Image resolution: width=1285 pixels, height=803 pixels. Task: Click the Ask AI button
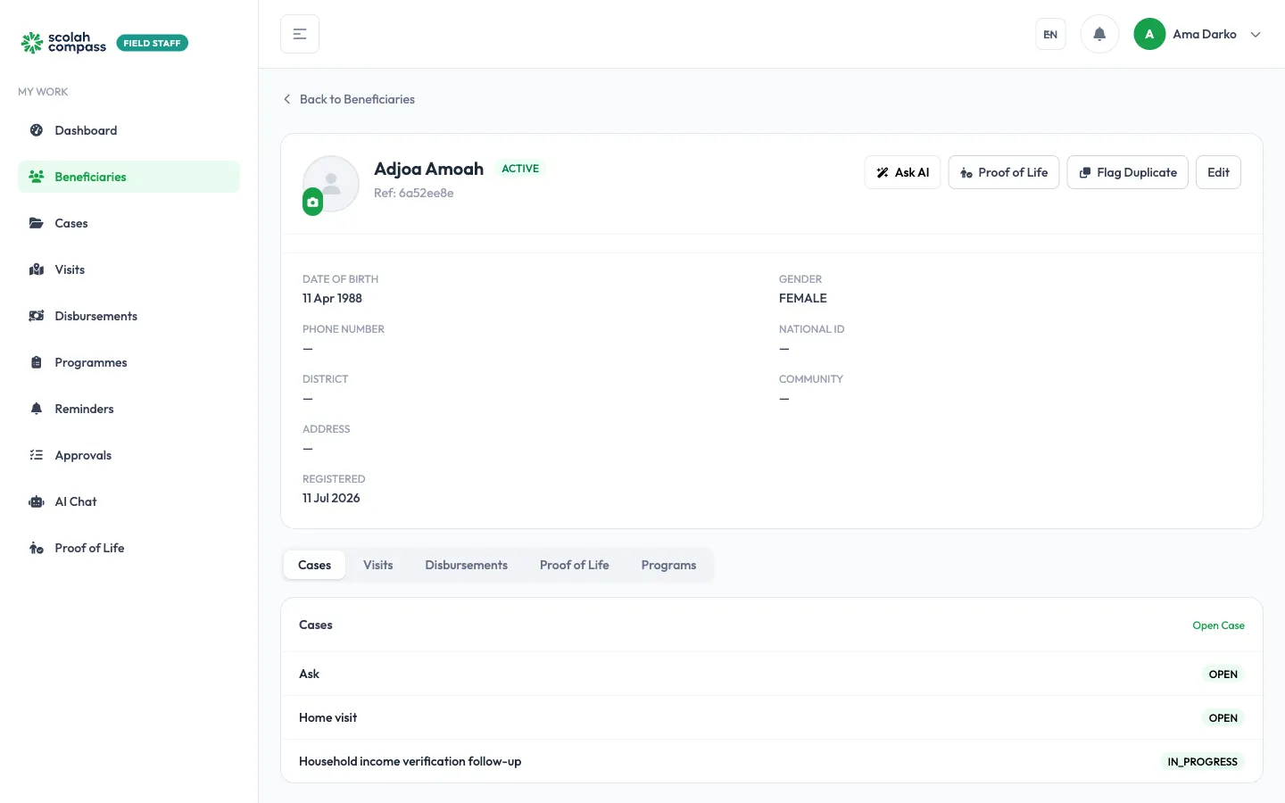[x=902, y=172]
